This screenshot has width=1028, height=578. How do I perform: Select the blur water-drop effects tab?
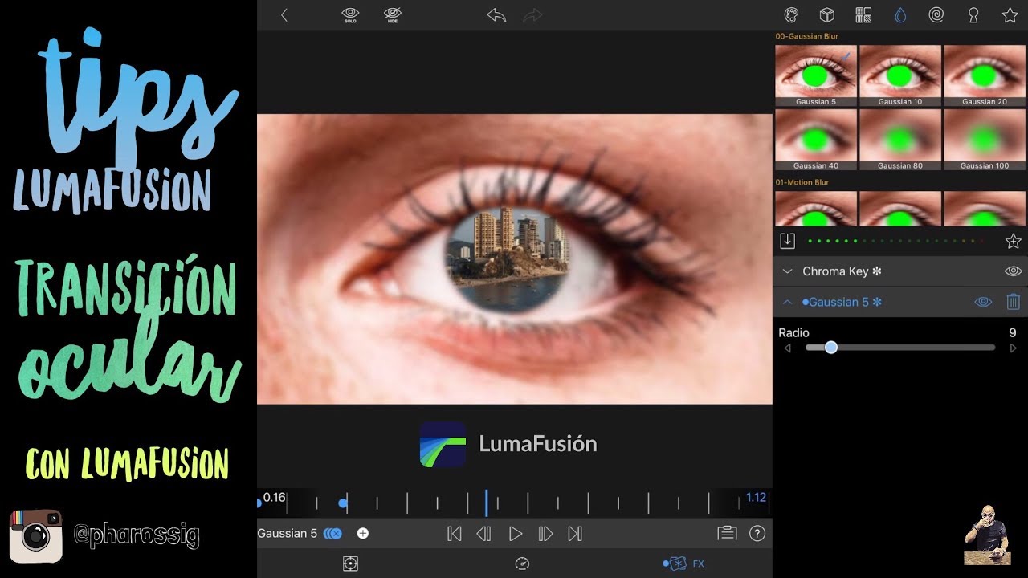(x=900, y=15)
